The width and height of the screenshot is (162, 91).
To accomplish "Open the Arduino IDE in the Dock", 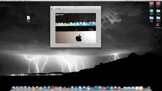I will (111, 88).
